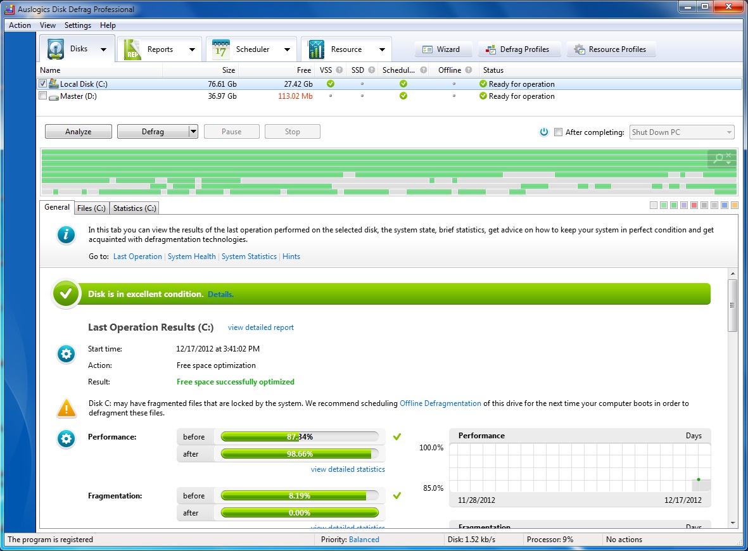Click the gear icon beside Performance
The width and height of the screenshot is (748, 551).
pyautogui.click(x=67, y=439)
